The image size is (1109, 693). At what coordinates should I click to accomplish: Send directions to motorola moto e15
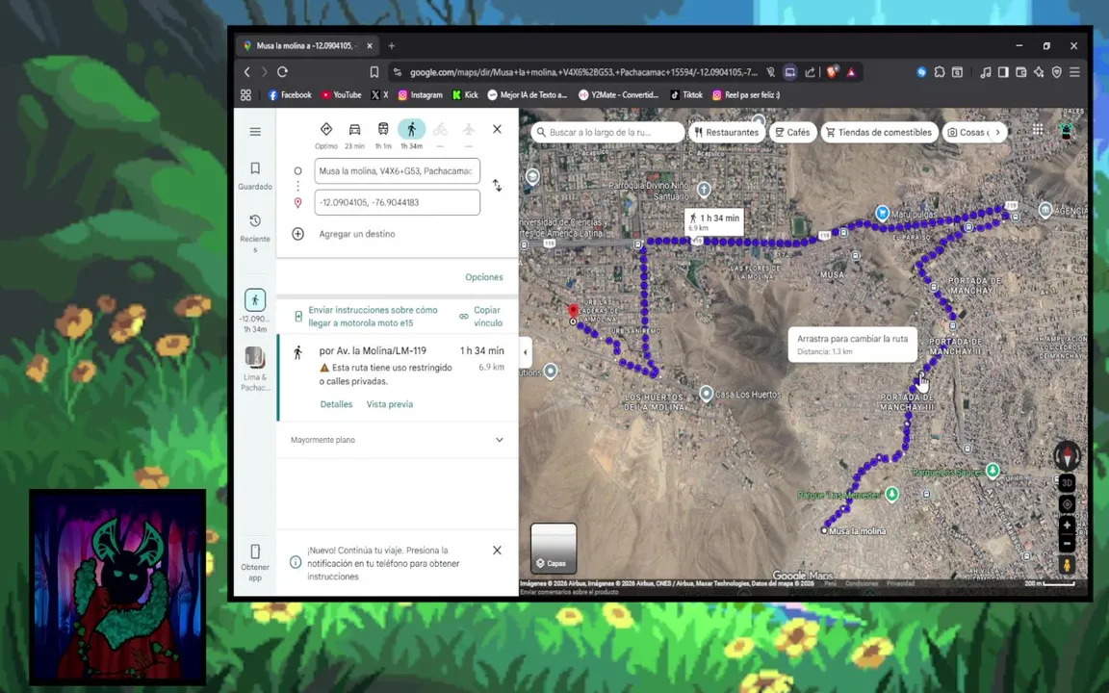coord(373,316)
